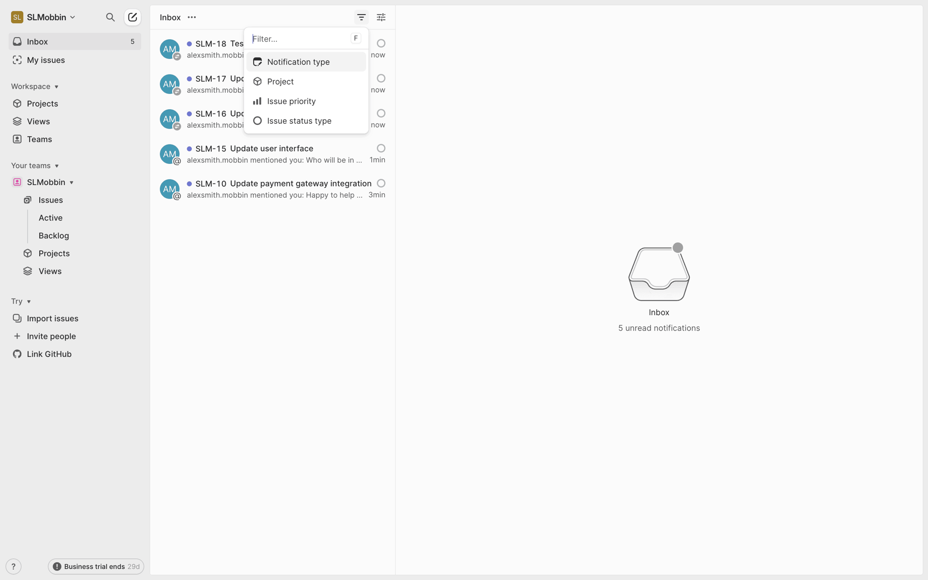This screenshot has width=928, height=580.
Task: Open Import issues link
Action: (x=53, y=319)
